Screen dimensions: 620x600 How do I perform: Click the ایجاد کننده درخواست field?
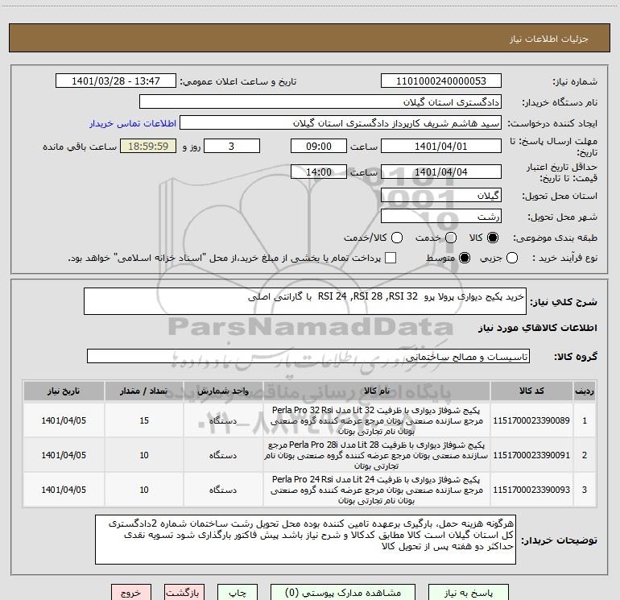pos(341,123)
